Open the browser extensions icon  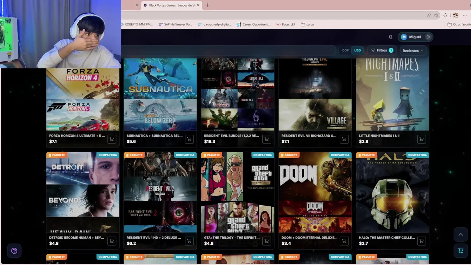coord(446,15)
